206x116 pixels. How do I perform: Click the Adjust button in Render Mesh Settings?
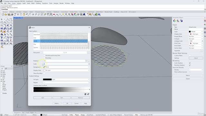(196, 58)
